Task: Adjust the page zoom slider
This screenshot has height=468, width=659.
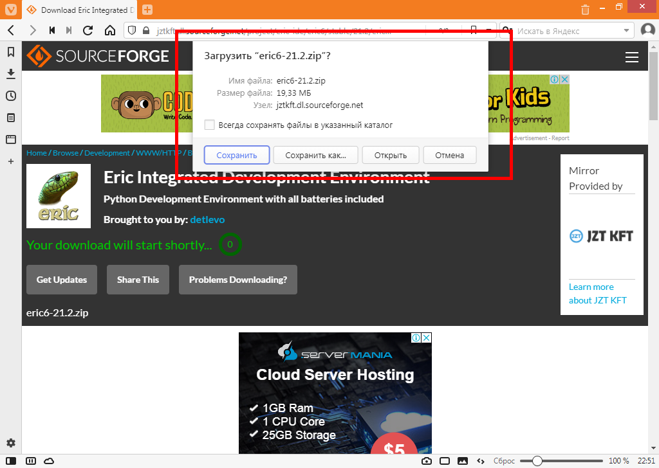Action: click(x=537, y=461)
